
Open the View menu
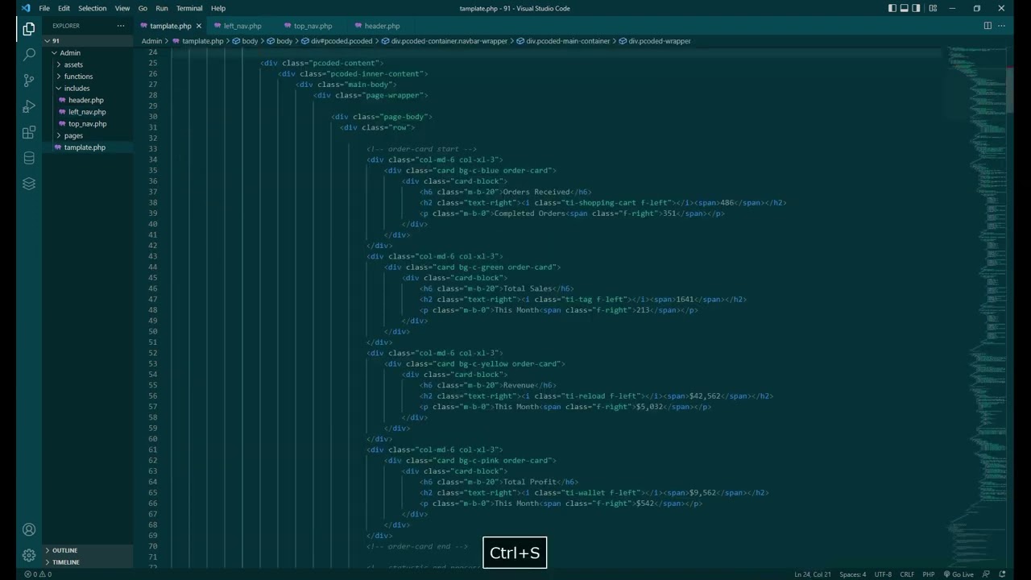[122, 8]
